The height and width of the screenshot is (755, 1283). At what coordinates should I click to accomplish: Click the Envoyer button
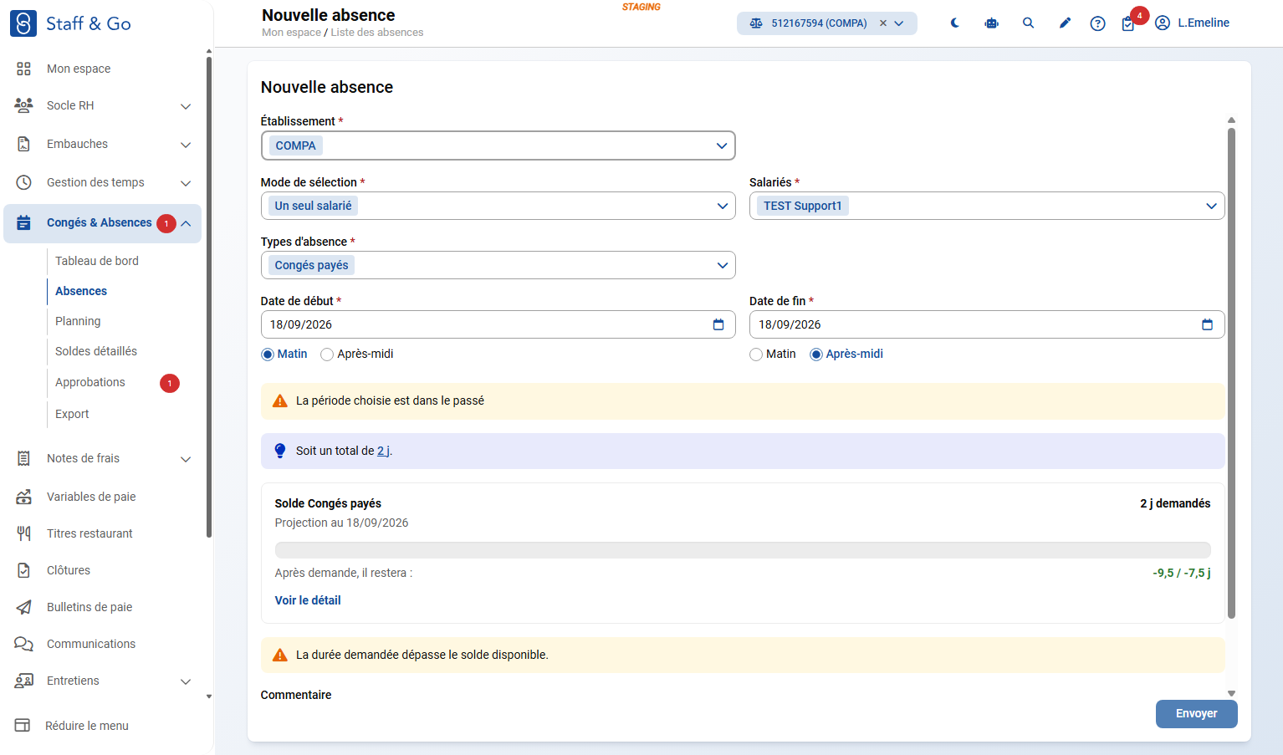[x=1196, y=714]
